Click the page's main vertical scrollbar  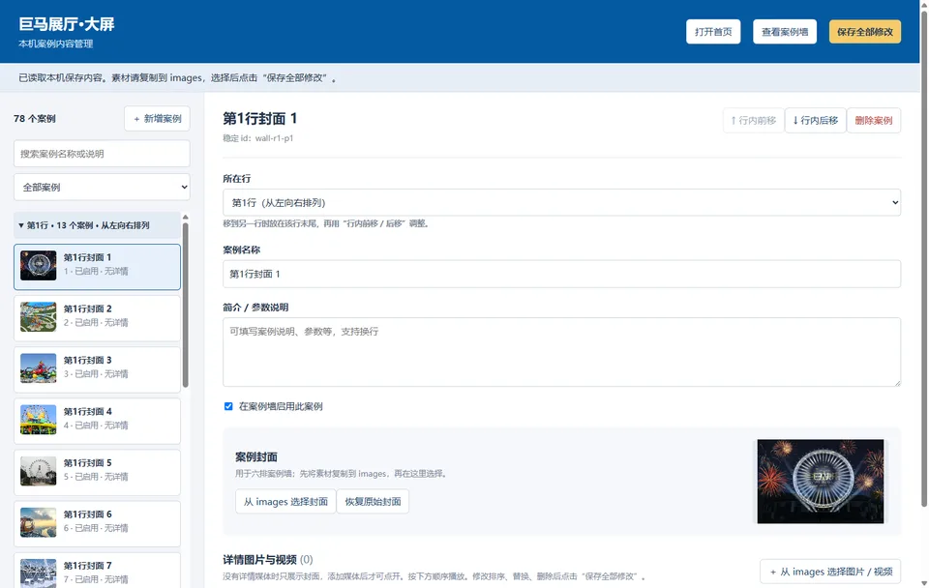(923, 257)
